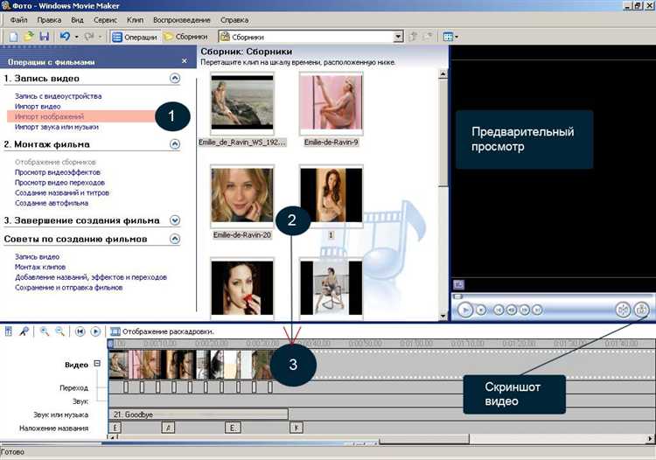
Task: Click Импорт звука или музыки link
Action: point(57,127)
